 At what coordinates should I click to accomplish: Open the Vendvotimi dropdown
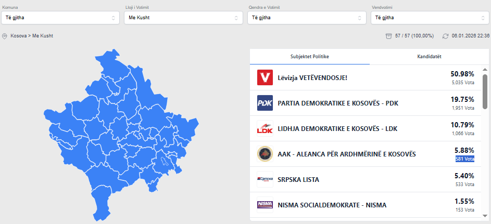click(x=430, y=18)
